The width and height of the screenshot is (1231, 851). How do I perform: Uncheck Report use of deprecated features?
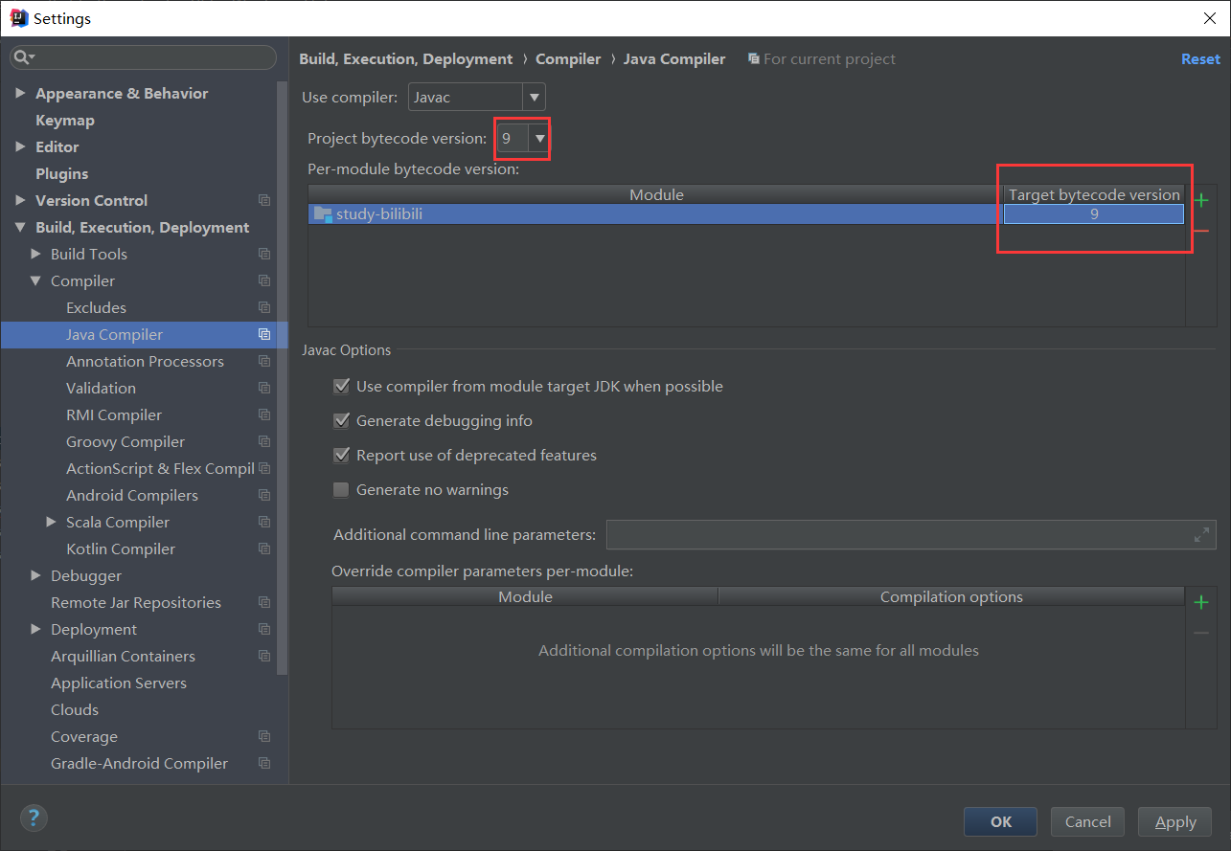click(x=341, y=456)
